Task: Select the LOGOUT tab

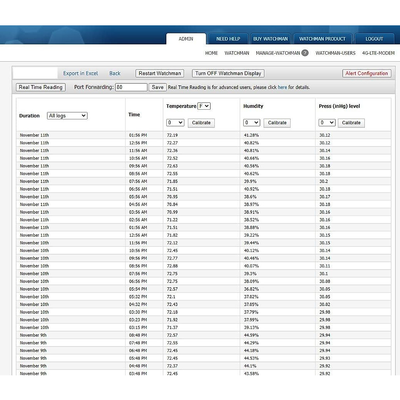Action: tap(374, 39)
